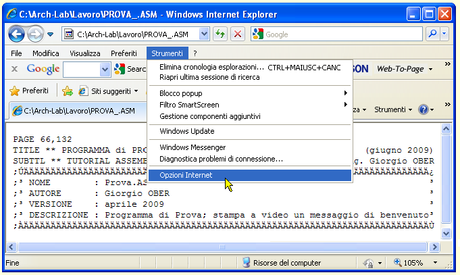This screenshot has width=460, height=275.
Task: Choose Riapri ultima sessione di ricerca
Action: pos(250,77)
